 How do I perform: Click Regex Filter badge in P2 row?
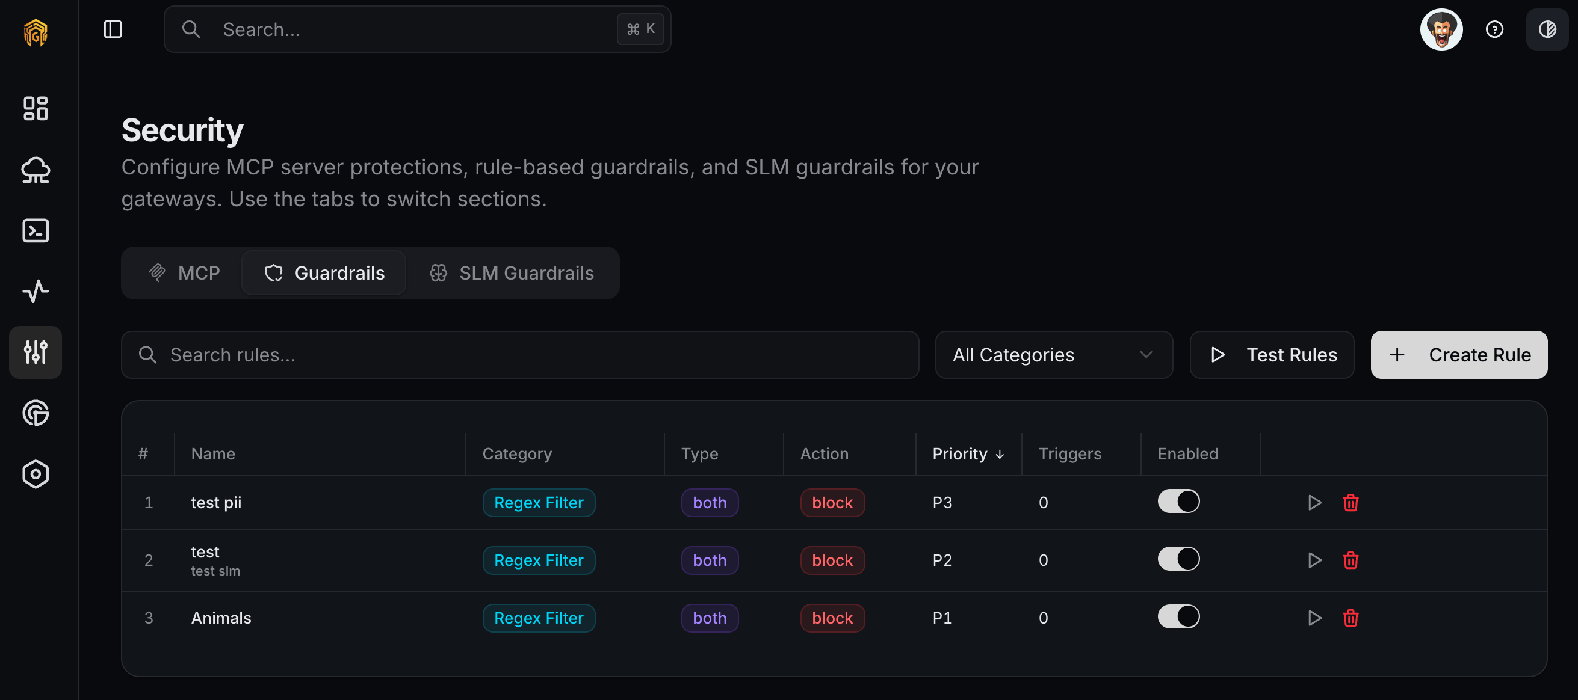(539, 560)
